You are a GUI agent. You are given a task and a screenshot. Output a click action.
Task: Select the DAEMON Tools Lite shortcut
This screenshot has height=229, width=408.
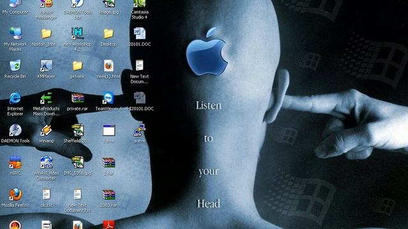[x=78, y=4]
